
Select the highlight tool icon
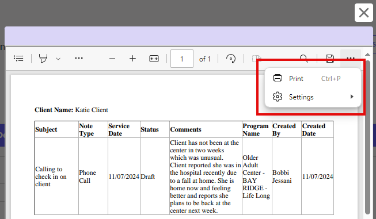click(43, 59)
